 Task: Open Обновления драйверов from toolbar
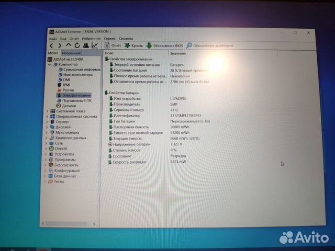pyautogui.click(x=210, y=45)
